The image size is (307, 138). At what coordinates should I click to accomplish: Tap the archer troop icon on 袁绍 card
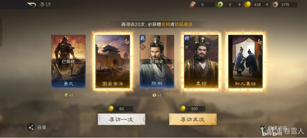tap(187, 47)
